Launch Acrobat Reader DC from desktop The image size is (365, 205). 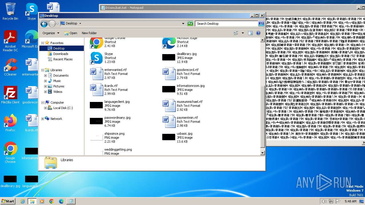[11, 41]
